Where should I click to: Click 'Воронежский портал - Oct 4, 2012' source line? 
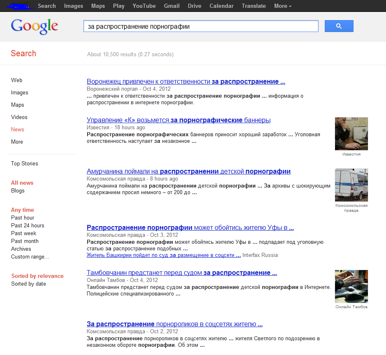(x=129, y=89)
